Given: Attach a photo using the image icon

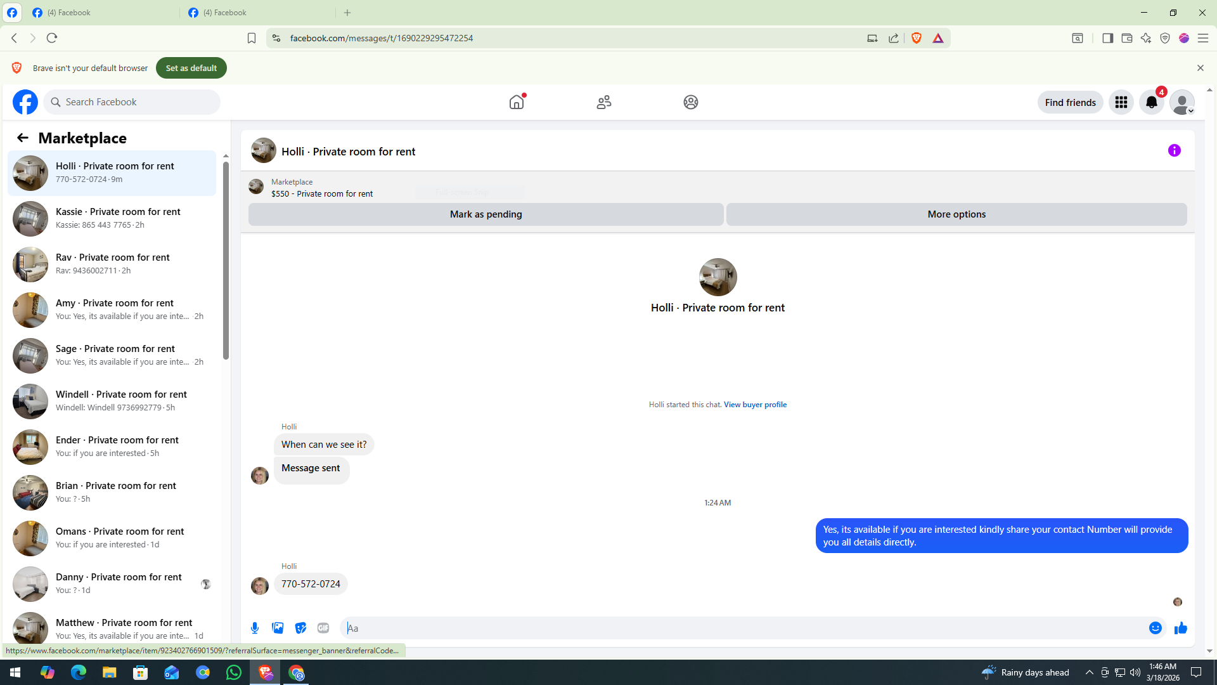Looking at the screenshot, I should (x=278, y=628).
